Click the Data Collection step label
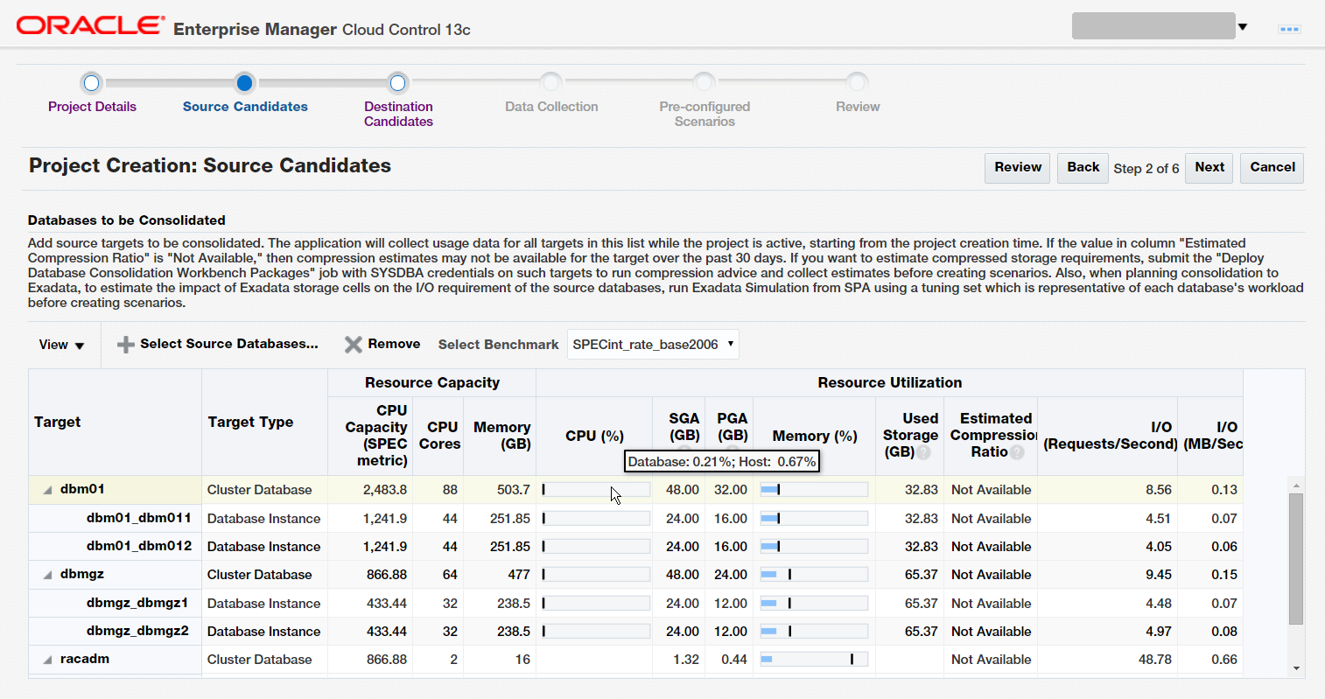1325x699 pixels. coord(551,107)
